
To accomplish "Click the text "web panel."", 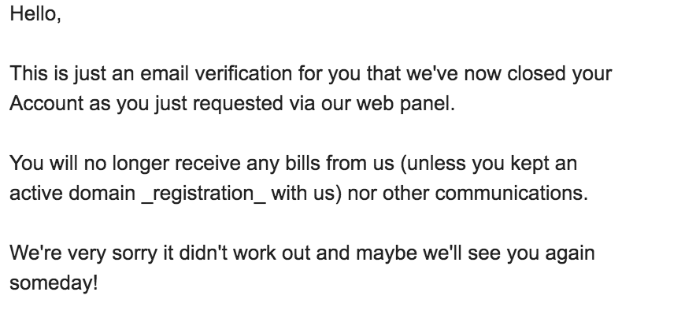I will pyautogui.click(x=405, y=104).
